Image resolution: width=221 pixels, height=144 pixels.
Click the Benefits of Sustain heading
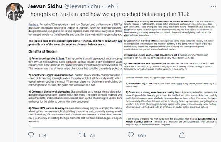pos(43,51)
